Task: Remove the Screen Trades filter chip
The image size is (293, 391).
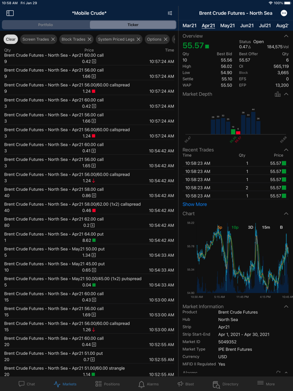Action: [x=53, y=39]
